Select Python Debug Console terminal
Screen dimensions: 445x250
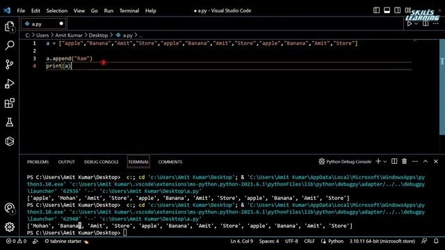click(x=345, y=162)
